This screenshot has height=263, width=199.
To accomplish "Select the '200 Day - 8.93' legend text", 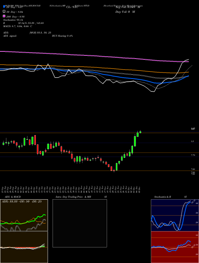I will (16, 17).
